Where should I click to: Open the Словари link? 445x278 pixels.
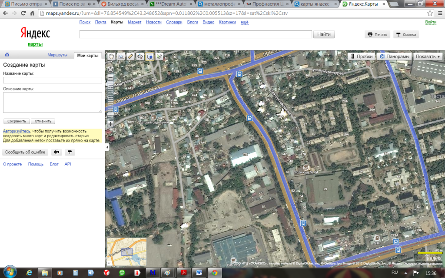coord(174,22)
